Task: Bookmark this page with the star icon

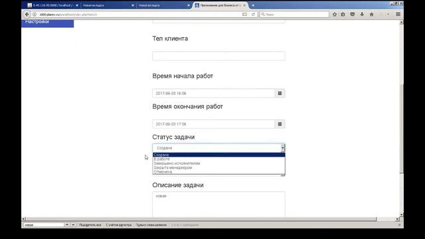Action: click(x=335, y=15)
